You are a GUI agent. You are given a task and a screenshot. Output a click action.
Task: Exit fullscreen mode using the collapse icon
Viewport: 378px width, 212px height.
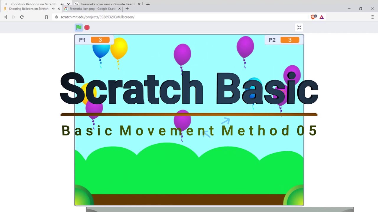(299, 27)
